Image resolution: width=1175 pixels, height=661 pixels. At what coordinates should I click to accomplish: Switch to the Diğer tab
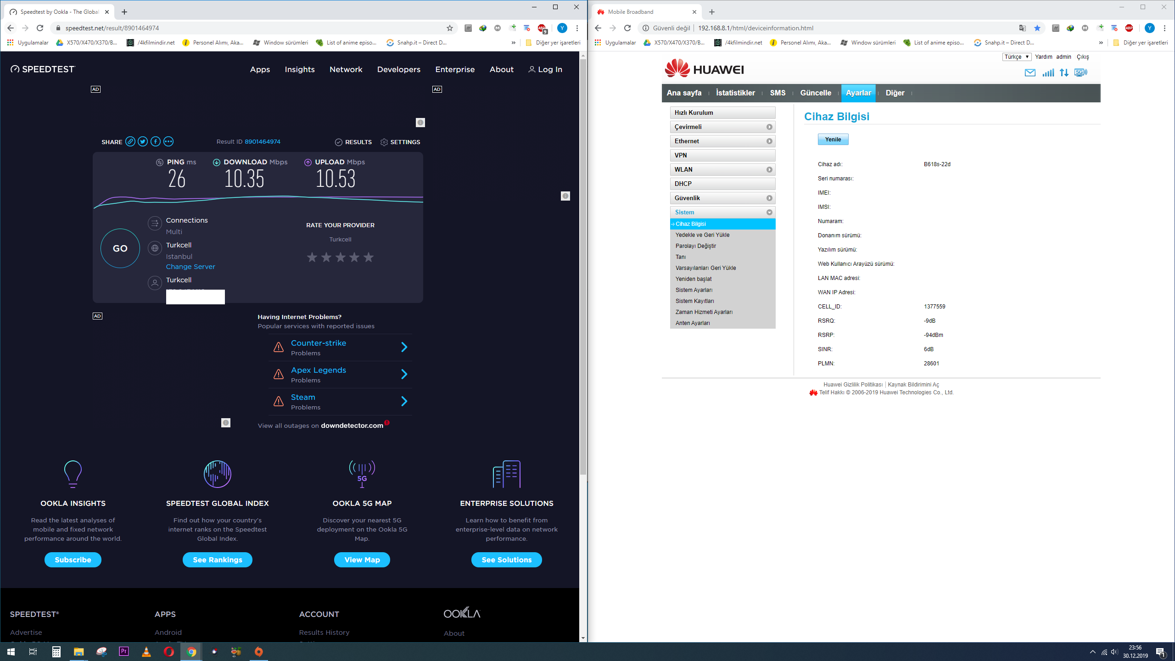point(895,93)
